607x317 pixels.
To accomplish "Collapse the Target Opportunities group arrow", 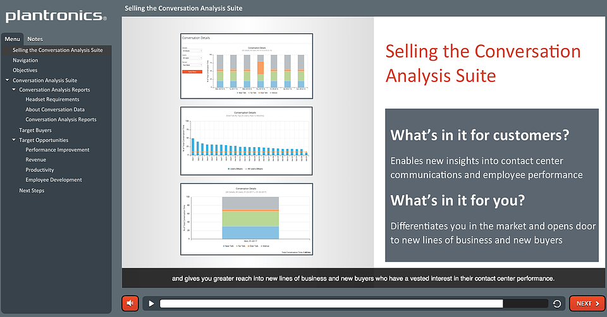I will (14, 140).
